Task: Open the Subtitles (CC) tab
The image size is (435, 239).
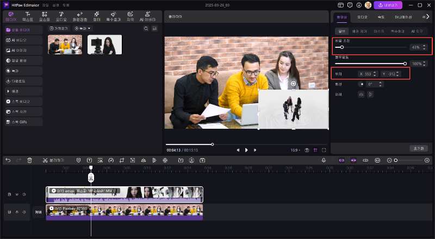Action: 130,16
